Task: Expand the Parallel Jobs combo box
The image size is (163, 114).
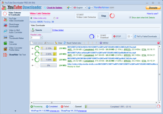Action: 41,38
